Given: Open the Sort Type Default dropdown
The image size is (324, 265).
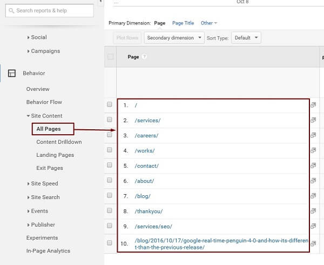Looking at the screenshot, I should pos(246,38).
